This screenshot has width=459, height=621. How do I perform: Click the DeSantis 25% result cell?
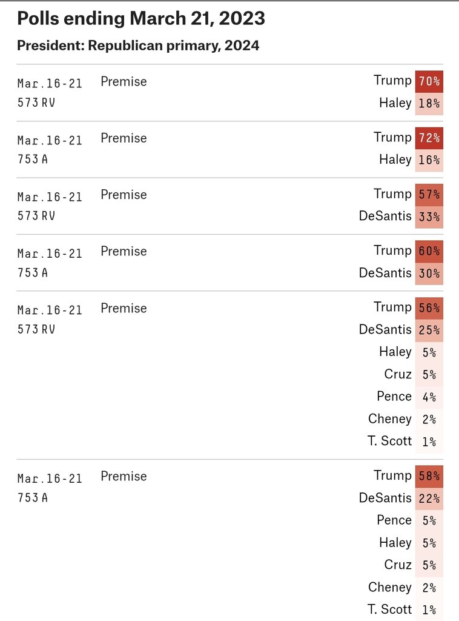(x=429, y=331)
